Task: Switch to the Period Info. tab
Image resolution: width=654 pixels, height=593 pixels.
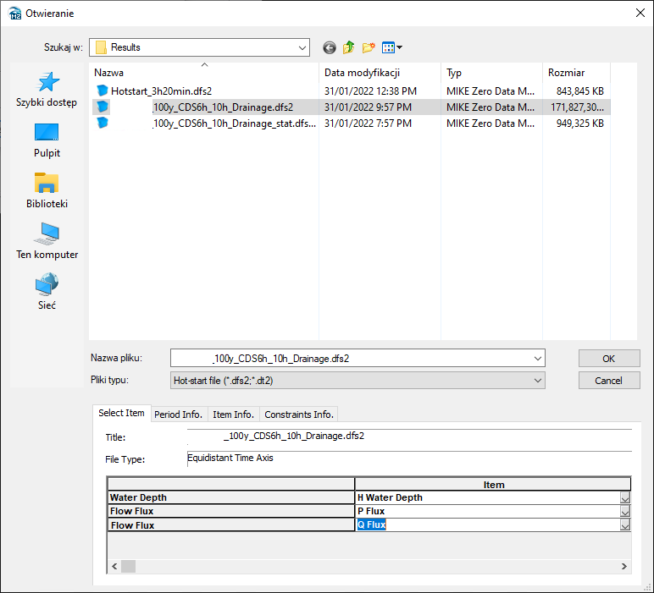Action: [178, 415]
